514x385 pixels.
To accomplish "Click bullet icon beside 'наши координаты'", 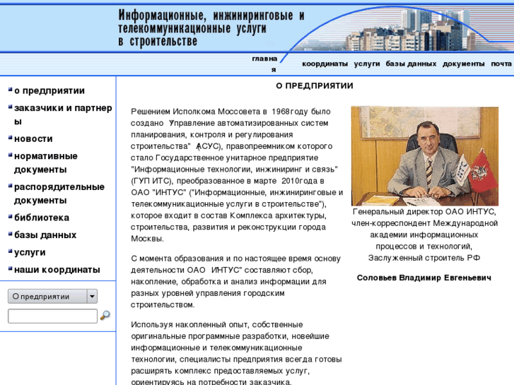I will pyautogui.click(x=10, y=268).
